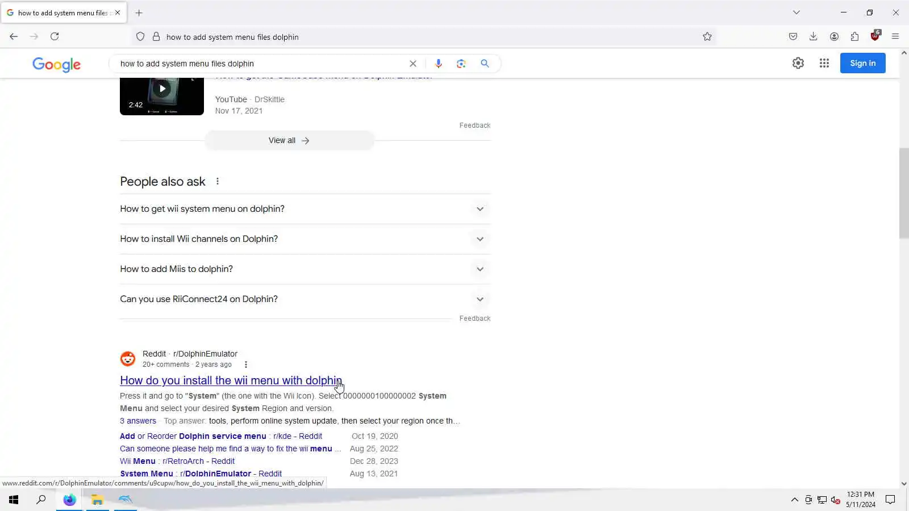The width and height of the screenshot is (909, 511).
Task: Expand "Can you use RiiConnect24 on Dolphin?"
Action: point(305,299)
